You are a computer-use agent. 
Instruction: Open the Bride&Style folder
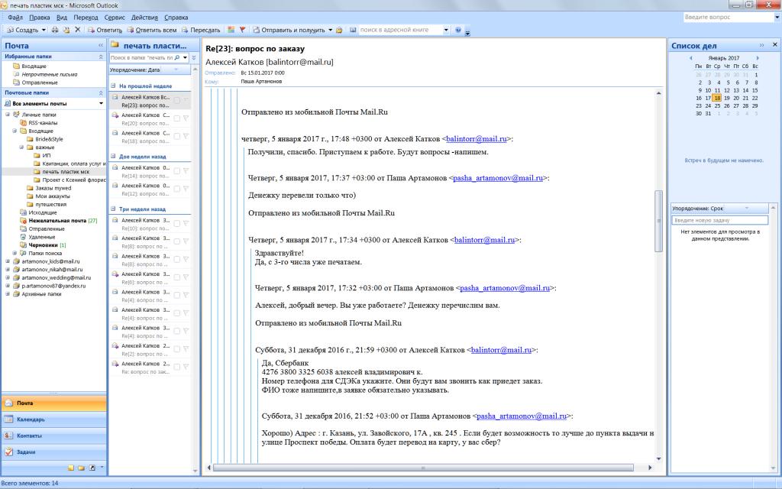pyautogui.click(x=49, y=139)
